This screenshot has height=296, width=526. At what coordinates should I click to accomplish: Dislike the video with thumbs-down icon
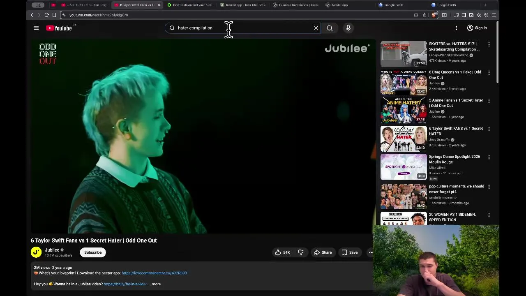pyautogui.click(x=300, y=252)
